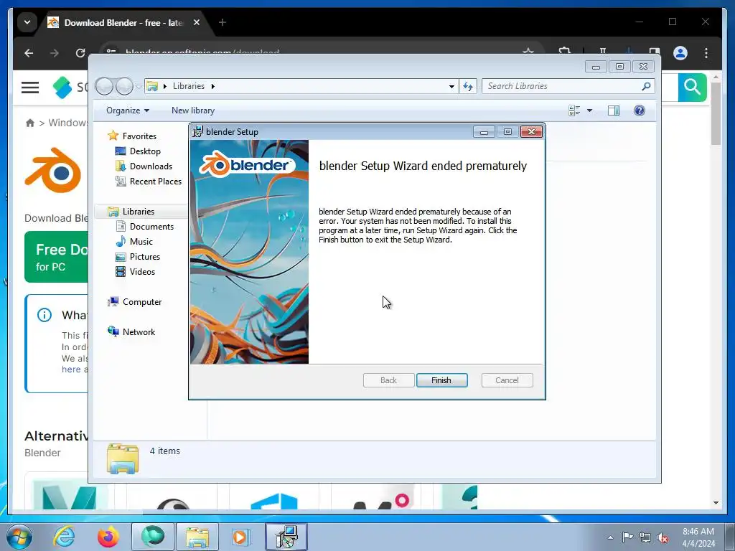The height and width of the screenshot is (551, 735).
Task: Open the Action Center flag icon
Action: pos(627,537)
